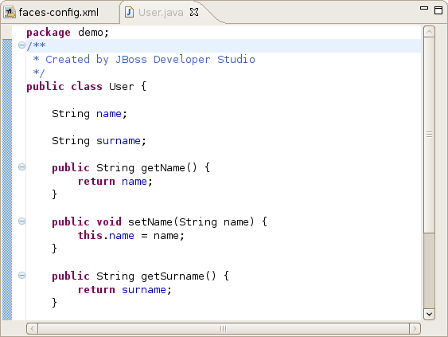
Task: Click the method name 'getSurname()'
Action: coord(178,276)
